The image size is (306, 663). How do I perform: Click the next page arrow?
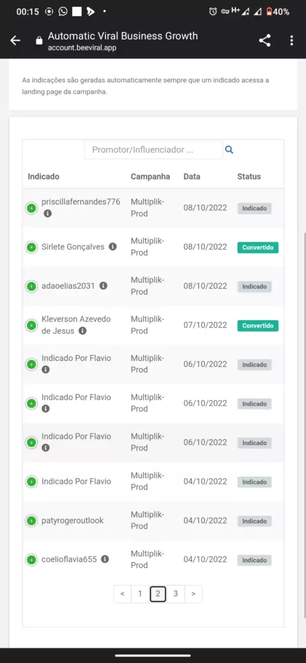tap(193, 594)
